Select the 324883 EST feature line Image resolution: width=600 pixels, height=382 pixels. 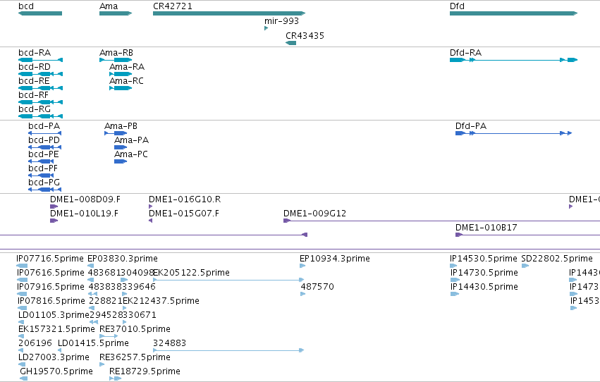click(x=228, y=350)
